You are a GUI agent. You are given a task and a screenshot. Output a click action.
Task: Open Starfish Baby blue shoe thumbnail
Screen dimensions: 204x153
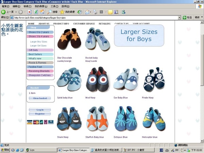tap(97, 118)
